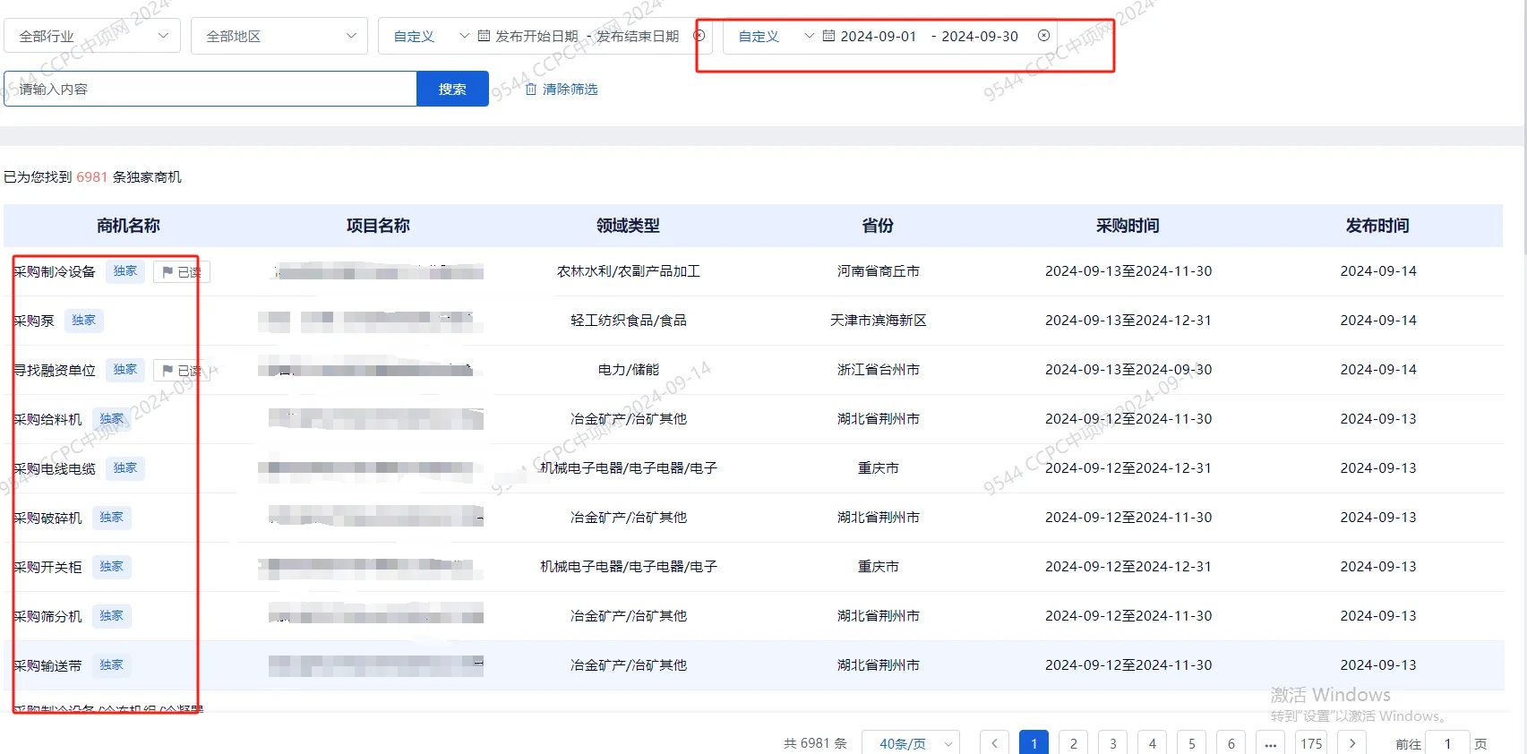Click the 河南省商丘市 province cell

point(878,271)
